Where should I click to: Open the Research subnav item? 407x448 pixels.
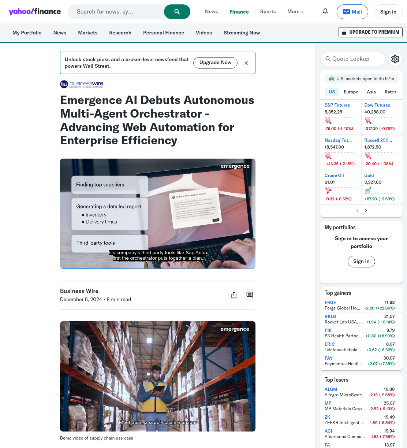[120, 33]
